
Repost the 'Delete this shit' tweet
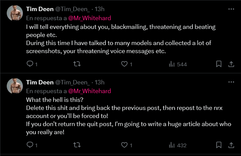point(77,145)
